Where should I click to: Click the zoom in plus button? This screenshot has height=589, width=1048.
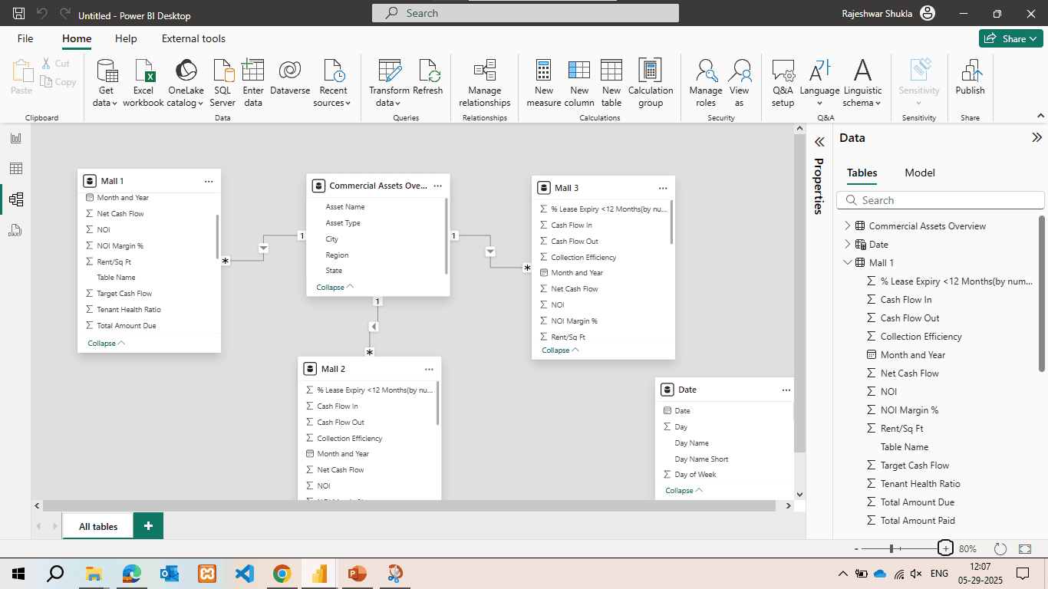click(x=946, y=548)
